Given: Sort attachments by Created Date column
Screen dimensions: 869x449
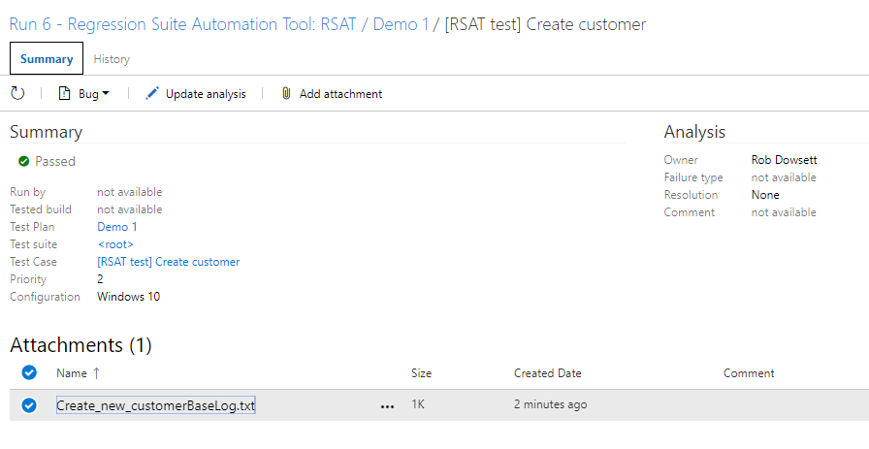Looking at the screenshot, I should (547, 373).
